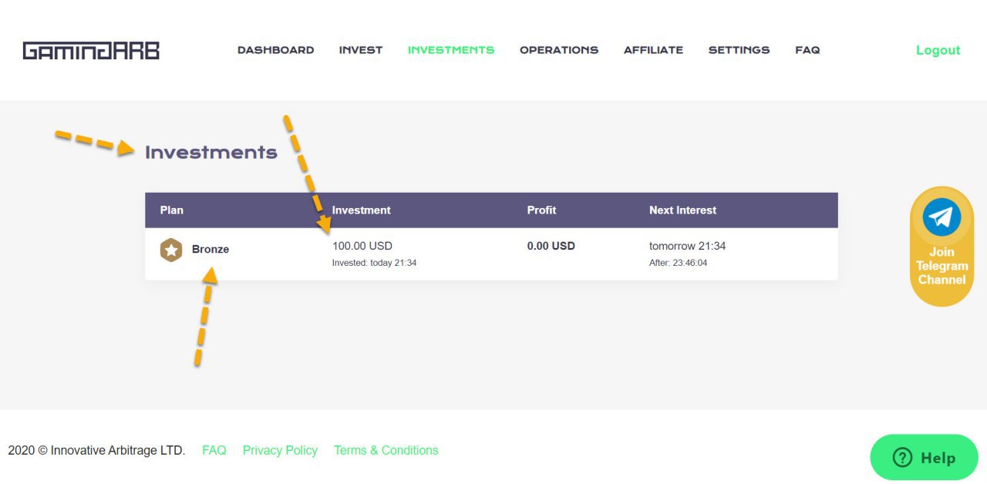This screenshot has height=484, width=987.
Task: Select the Investments nav item
Action: click(x=451, y=50)
